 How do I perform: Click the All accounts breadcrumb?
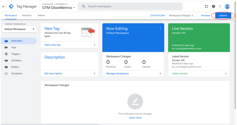48,4
